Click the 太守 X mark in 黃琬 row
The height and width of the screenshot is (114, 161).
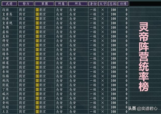pos(103,103)
